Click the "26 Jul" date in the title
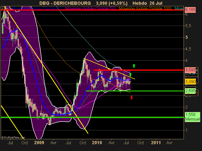This screenshot has height=151, width=202. 156,3
